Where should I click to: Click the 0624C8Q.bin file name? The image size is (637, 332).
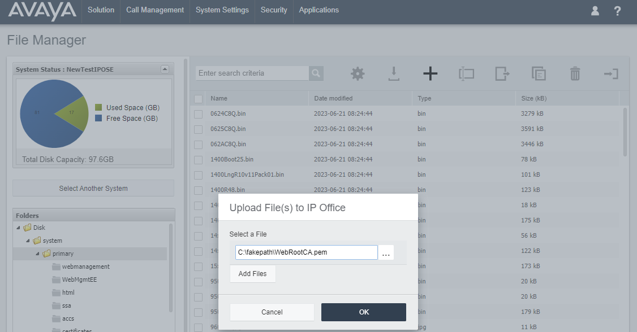(x=228, y=113)
